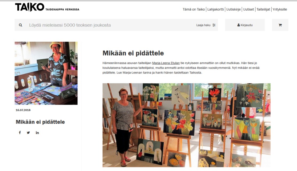The width and height of the screenshot is (297, 171).
Task: Open the Tämä on Taiko page
Action: click(194, 9)
